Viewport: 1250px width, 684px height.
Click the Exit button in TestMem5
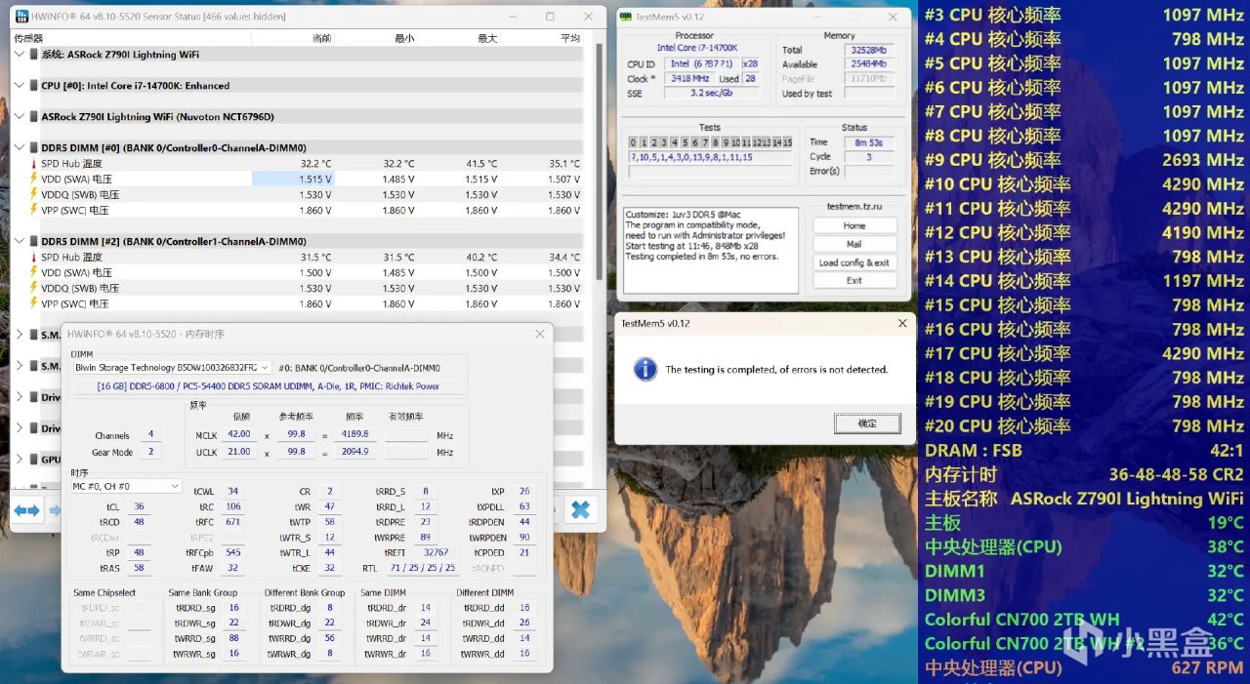tap(854, 280)
